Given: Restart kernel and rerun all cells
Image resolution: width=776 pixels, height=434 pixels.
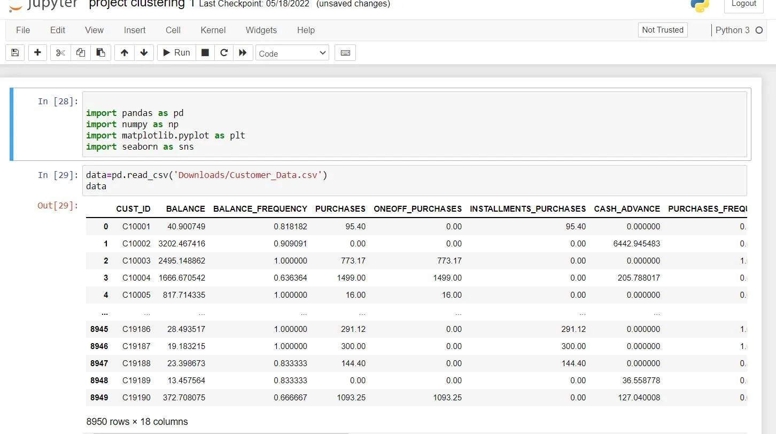Looking at the screenshot, I should (243, 53).
